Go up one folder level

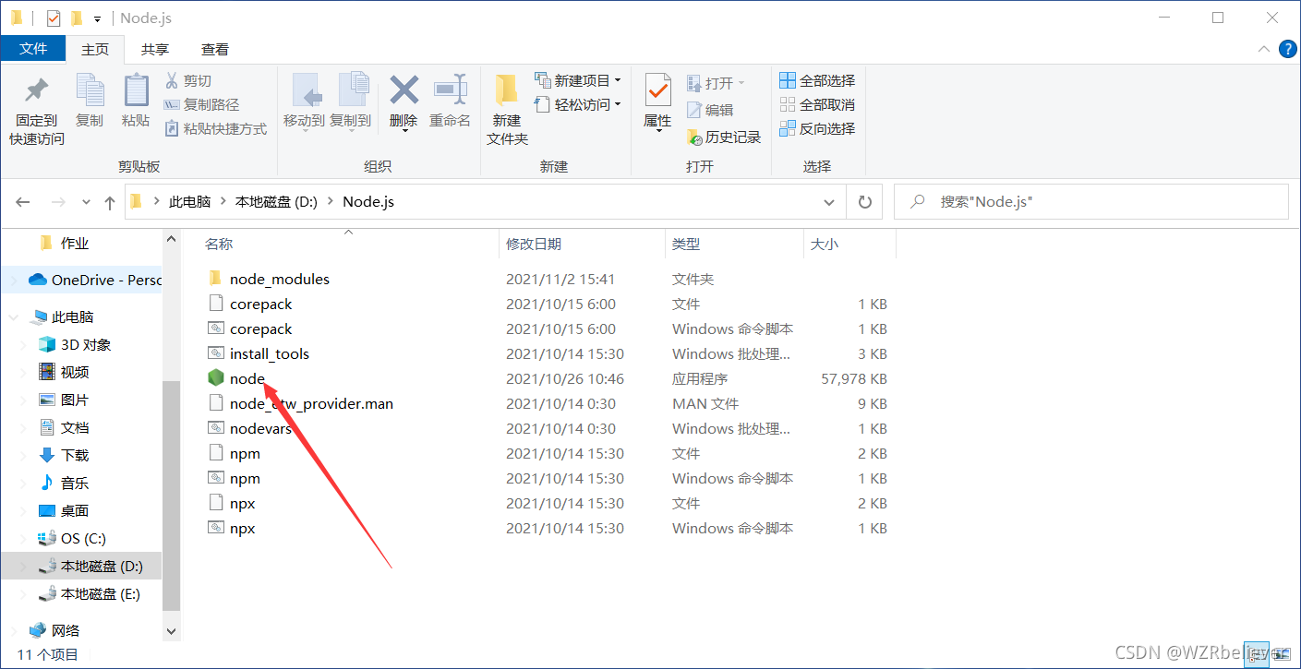pyautogui.click(x=110, y=202)
